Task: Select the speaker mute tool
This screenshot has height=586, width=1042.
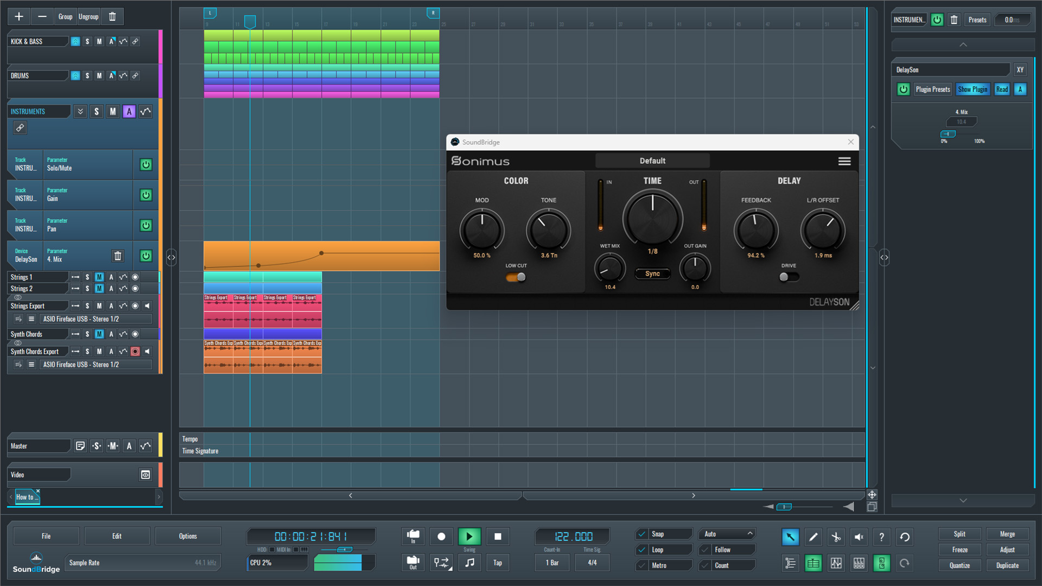Action: click(859, 537)
